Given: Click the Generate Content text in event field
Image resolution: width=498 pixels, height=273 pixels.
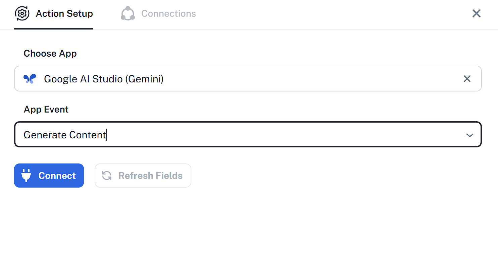Looking at the screenshot, I should pos(65,135).
